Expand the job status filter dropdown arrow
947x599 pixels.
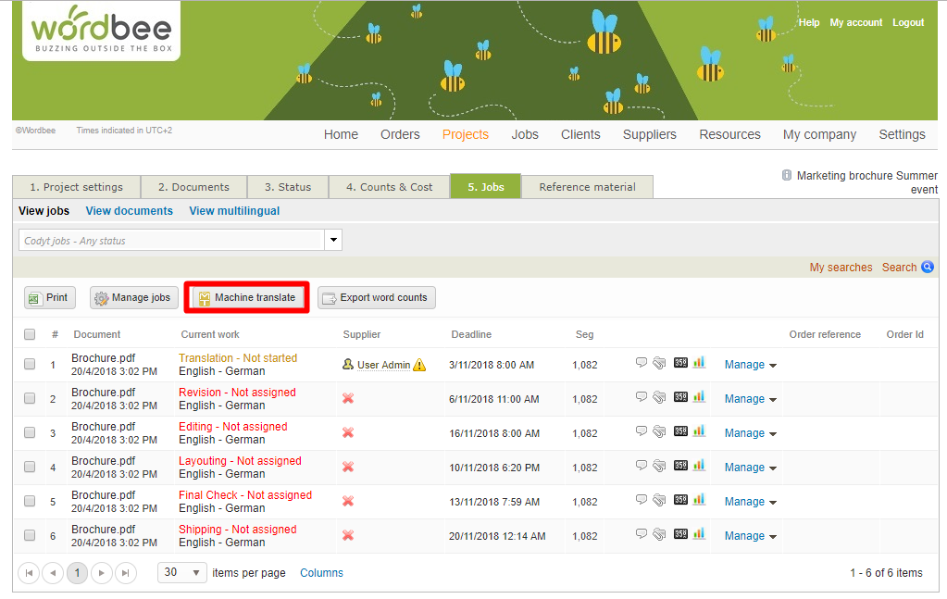tap(333, 241)
